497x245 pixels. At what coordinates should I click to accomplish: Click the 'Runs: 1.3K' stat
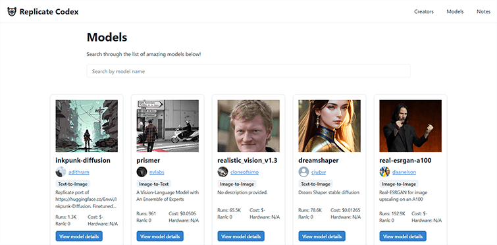pyautogui.click(x=66, y=217)
